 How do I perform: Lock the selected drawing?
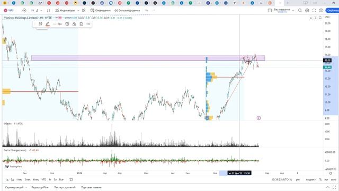point(74,24)
